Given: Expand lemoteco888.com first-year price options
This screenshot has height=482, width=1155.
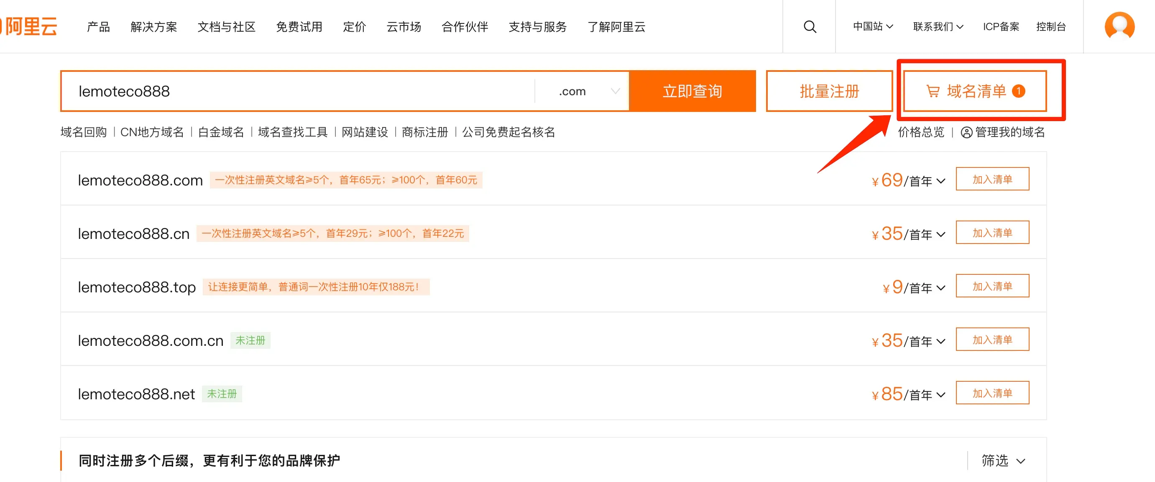Looking at the screenshot, I should tap(940, 181).
